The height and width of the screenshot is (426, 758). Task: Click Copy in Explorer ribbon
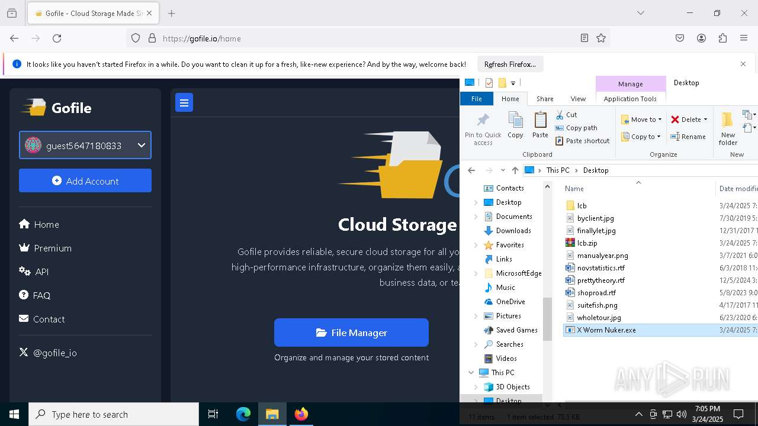[515, 125]
